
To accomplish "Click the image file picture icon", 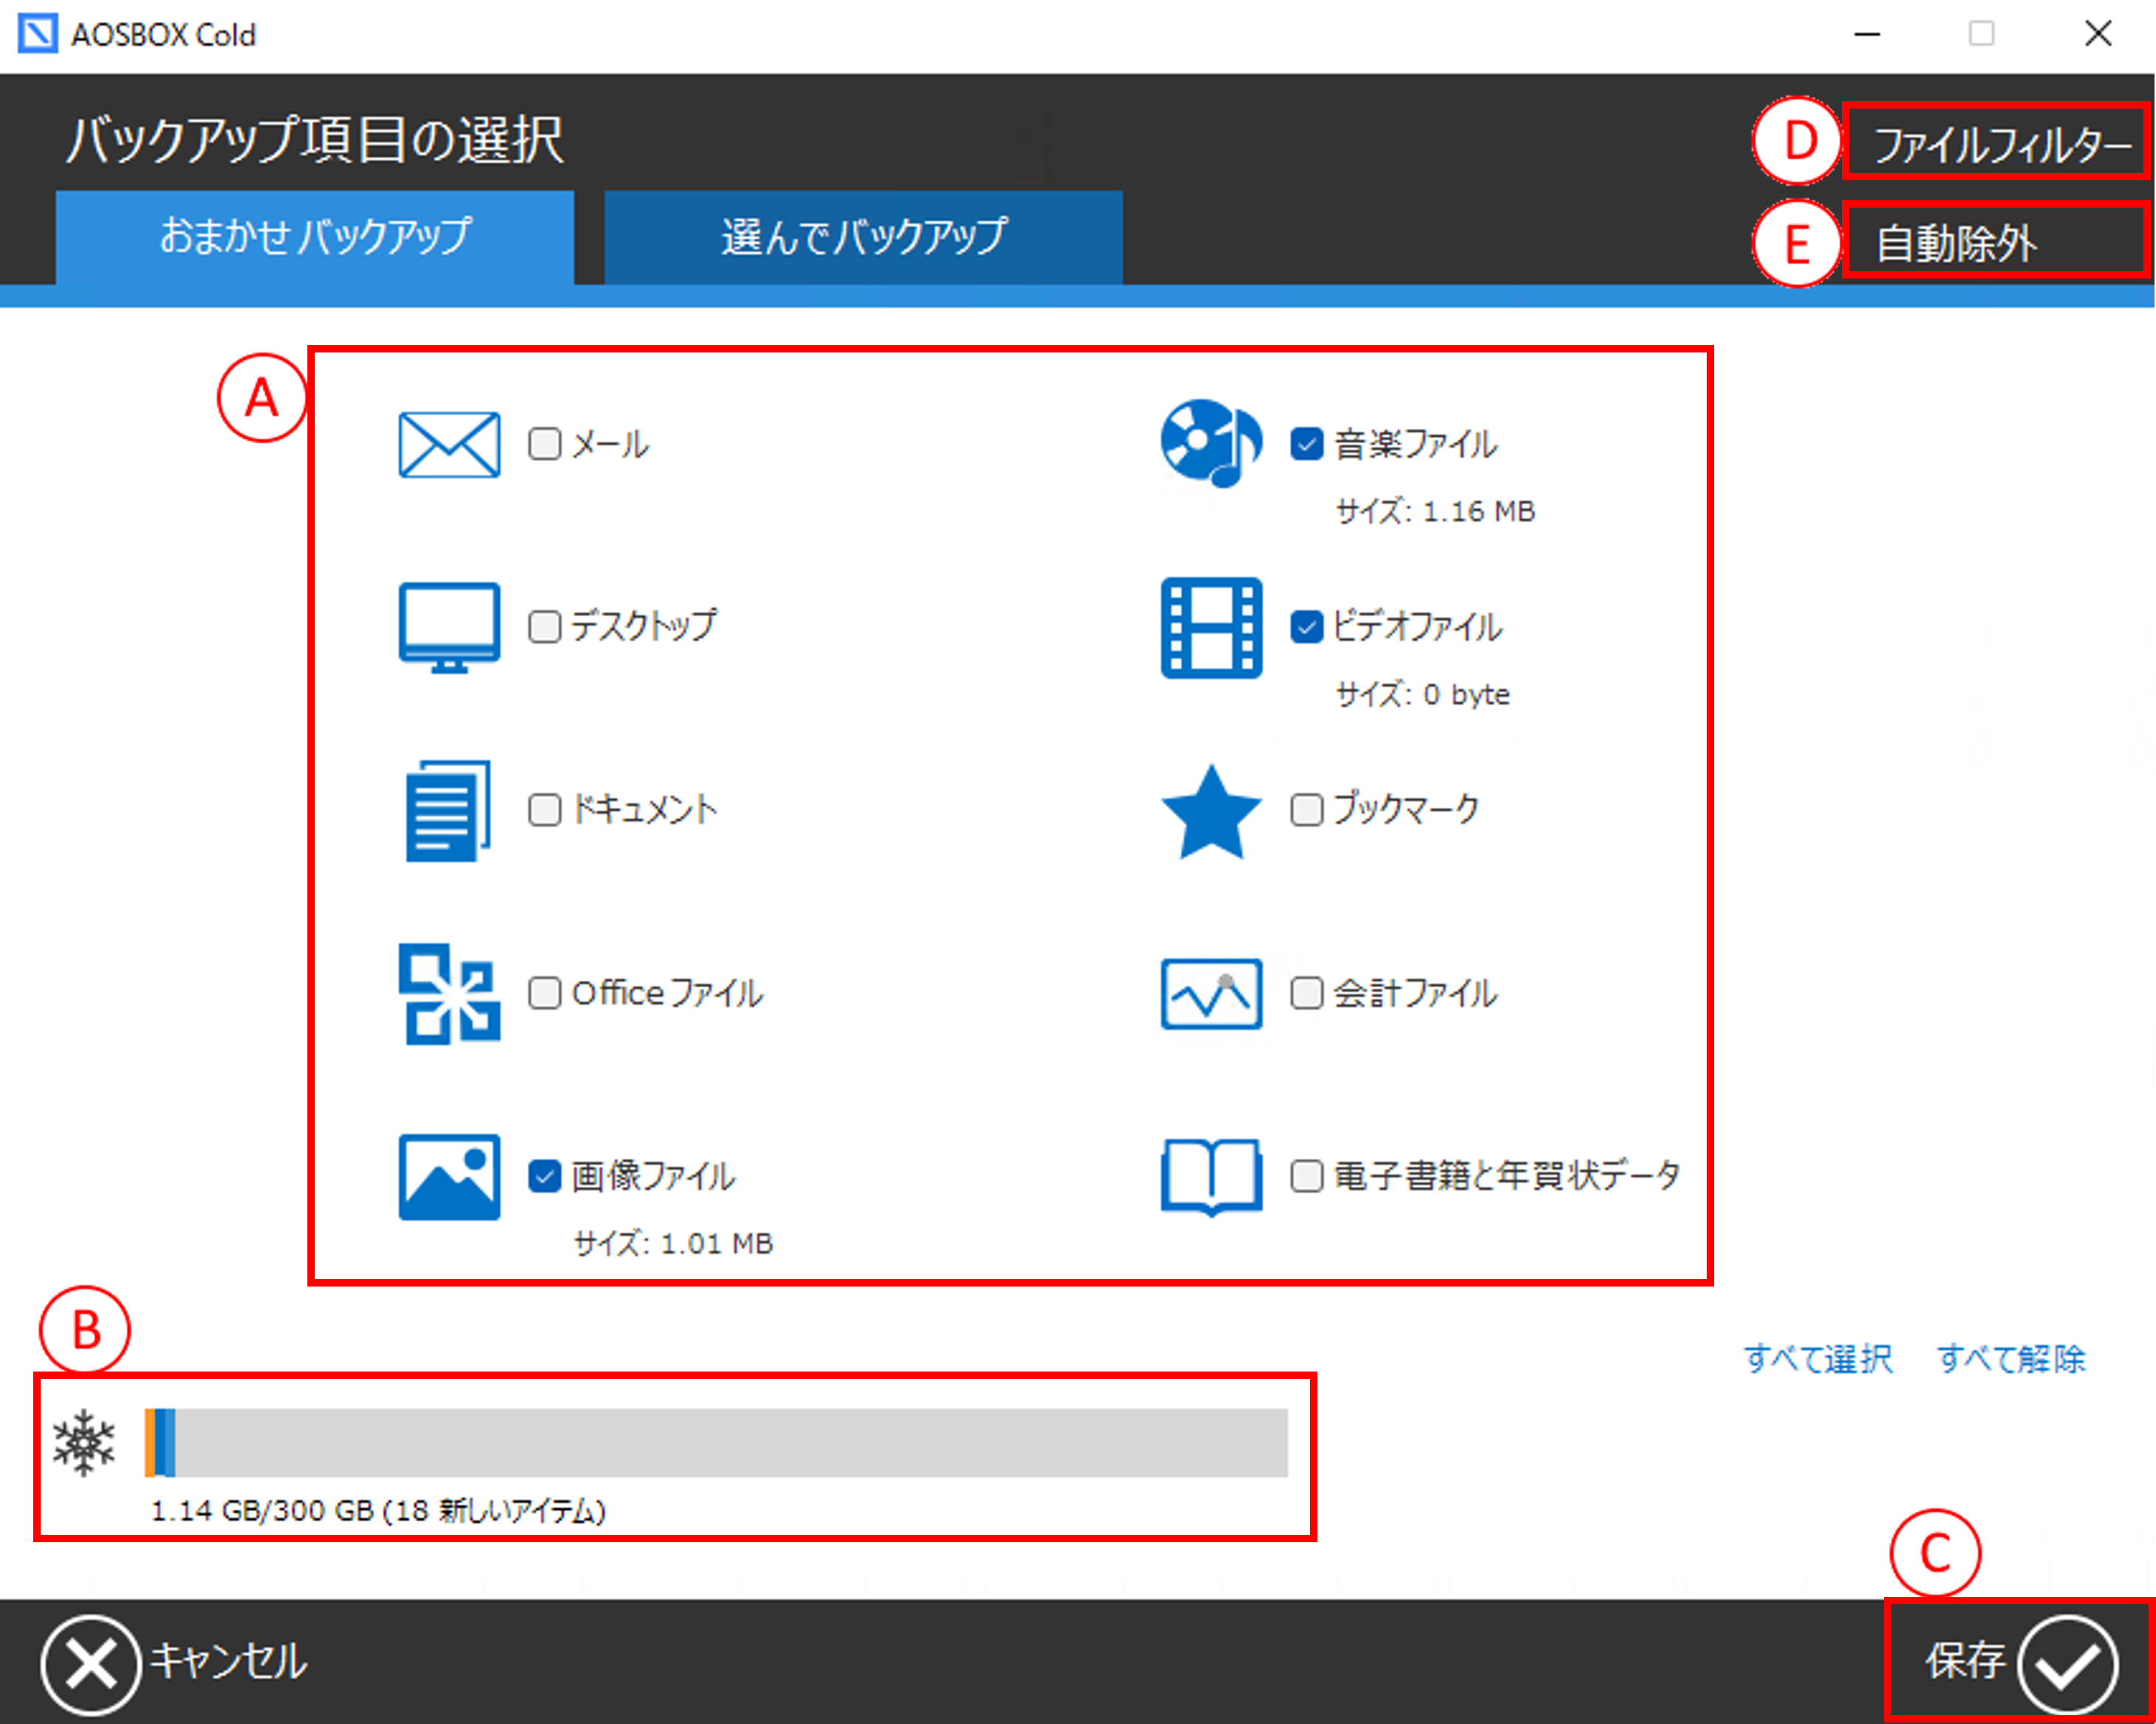I will 449,1176.
